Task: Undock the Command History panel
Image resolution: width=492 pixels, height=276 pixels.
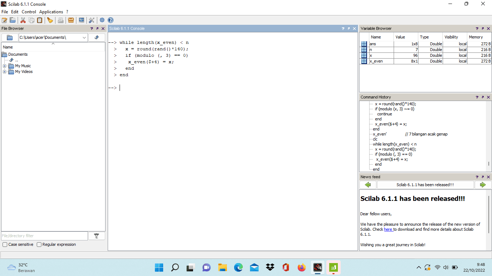Action: pyautogui.click(x=483, y=97)
